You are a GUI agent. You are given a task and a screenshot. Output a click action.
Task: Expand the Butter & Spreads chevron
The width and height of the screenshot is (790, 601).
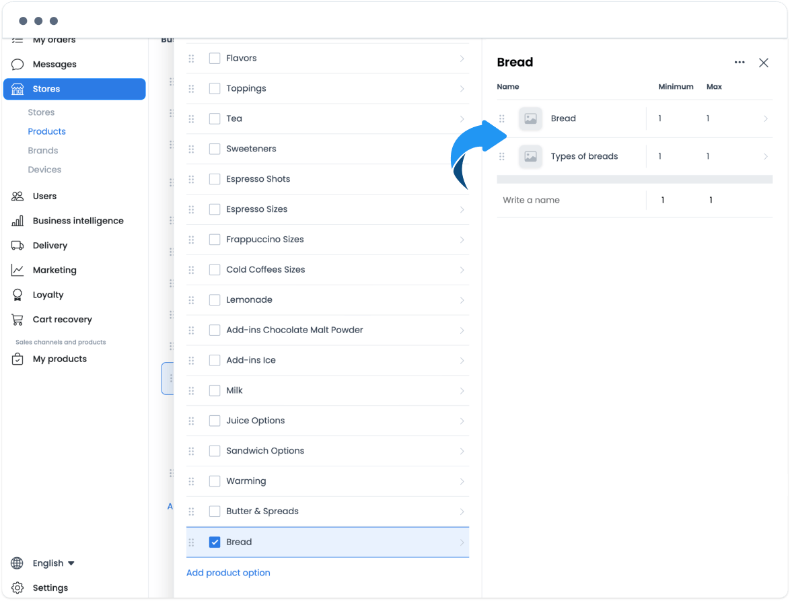(x=462, y=512)
